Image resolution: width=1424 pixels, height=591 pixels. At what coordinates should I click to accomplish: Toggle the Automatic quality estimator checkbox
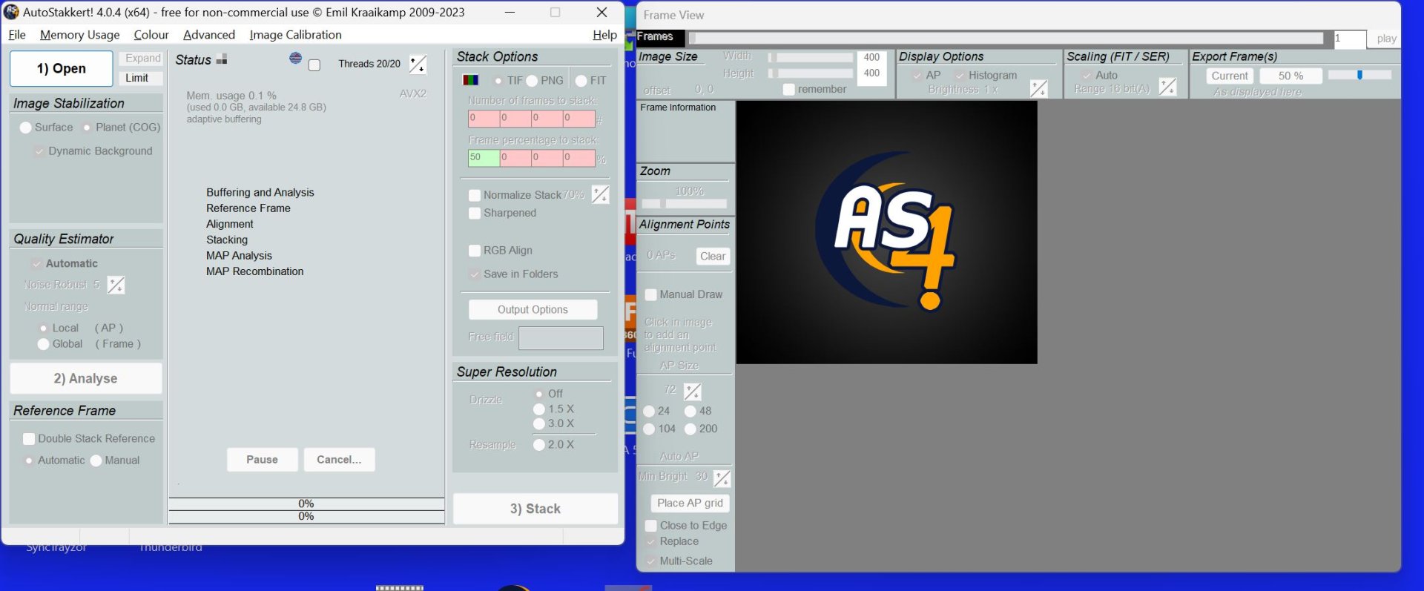(x=36, y=263)
